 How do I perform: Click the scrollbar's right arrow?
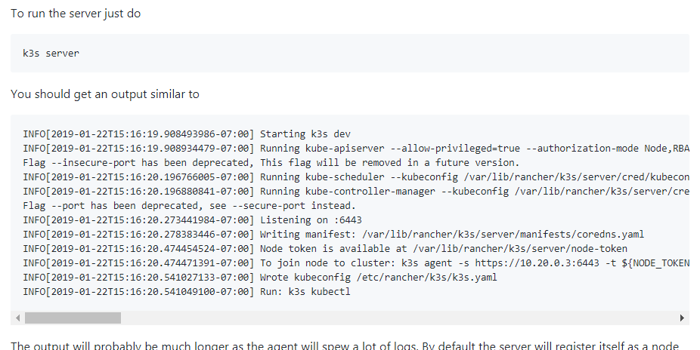coord(682,318)
